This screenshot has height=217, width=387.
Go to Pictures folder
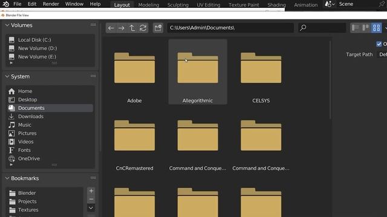[50, 133]
